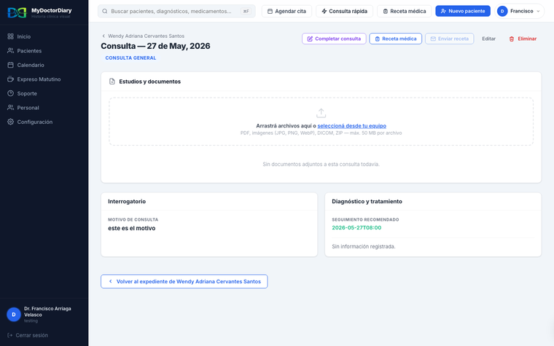The width and height of the screenshot is (554, 346).
Task: Click Editar for this consultation
Action: pyautogui.click(x=488, y=39)
